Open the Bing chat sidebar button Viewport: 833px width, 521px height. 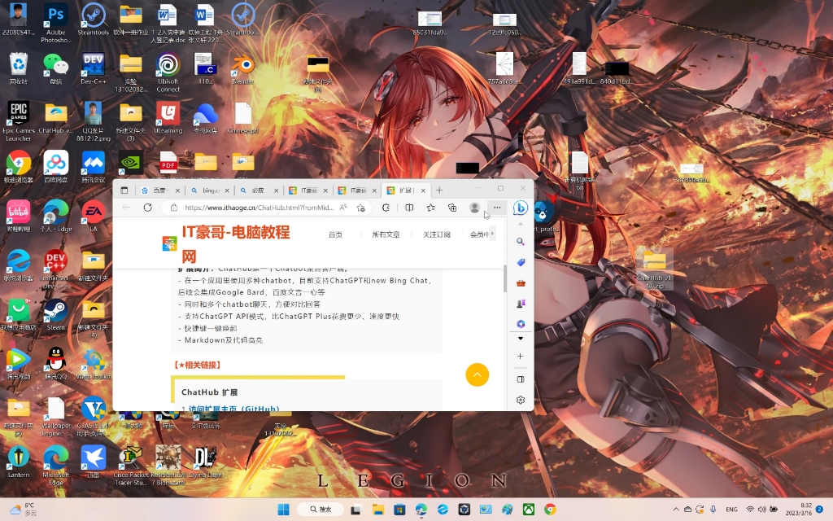point(521,208)
